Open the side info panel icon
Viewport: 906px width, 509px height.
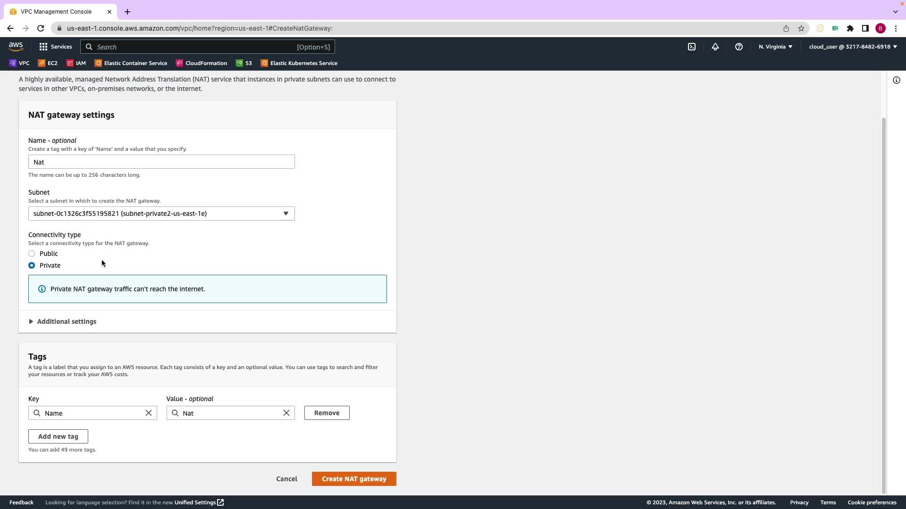pos(896,80)
